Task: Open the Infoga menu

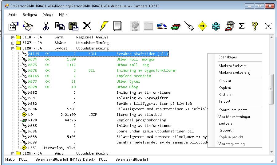Action: (48, 15)
